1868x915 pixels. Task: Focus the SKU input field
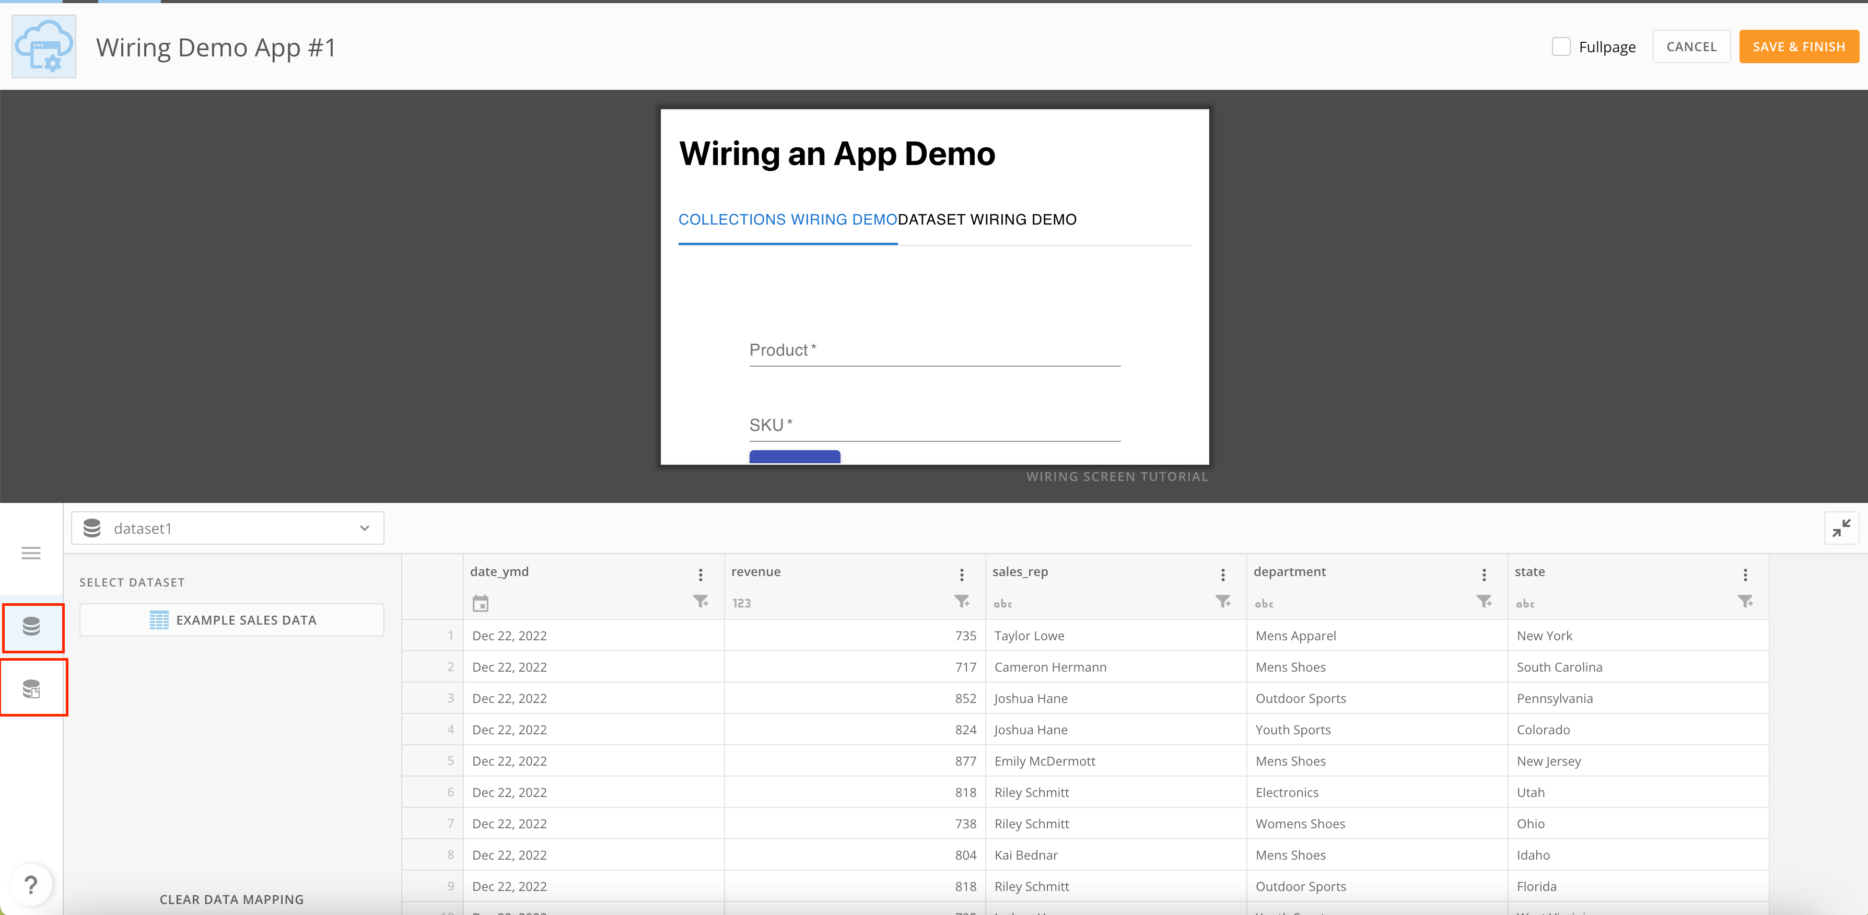[935, 426]
